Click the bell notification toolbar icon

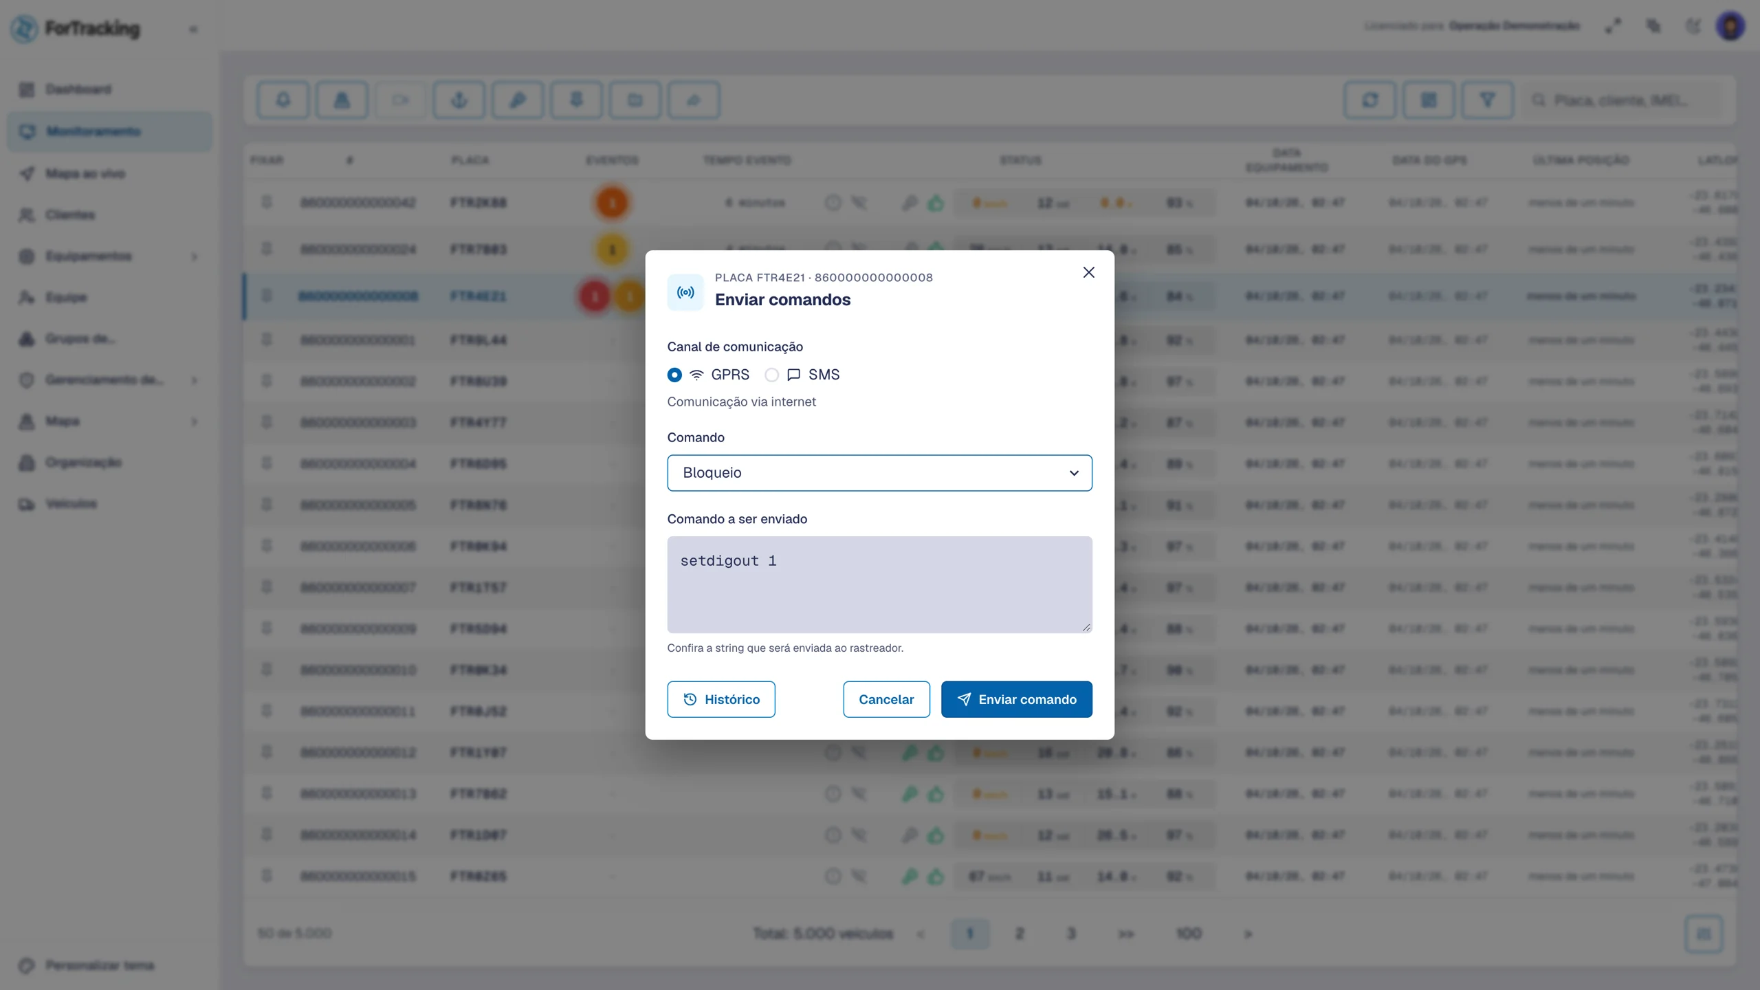[x=283, y=100]
